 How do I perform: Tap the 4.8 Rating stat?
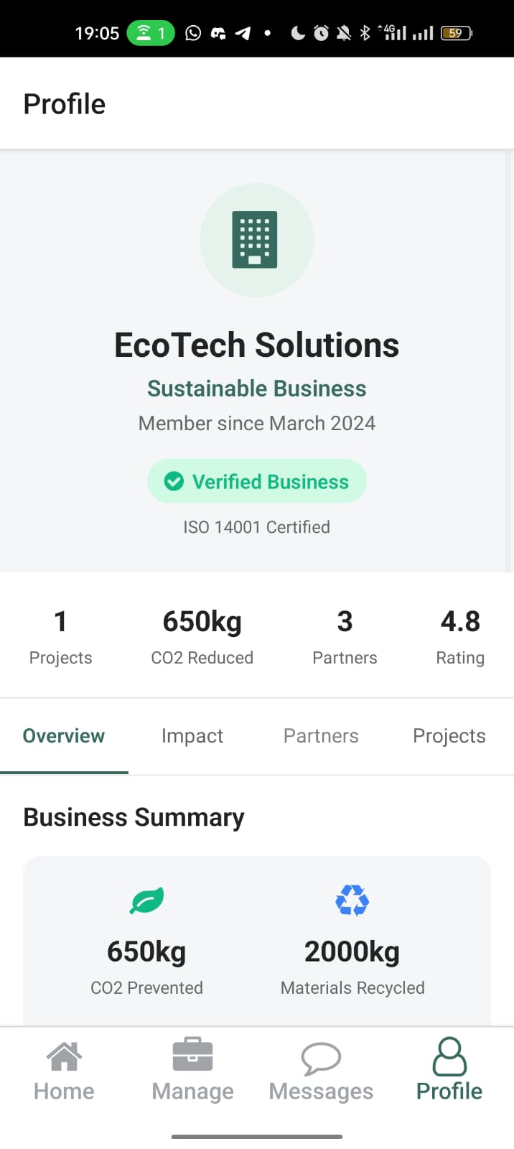click(x=460, y=636)
